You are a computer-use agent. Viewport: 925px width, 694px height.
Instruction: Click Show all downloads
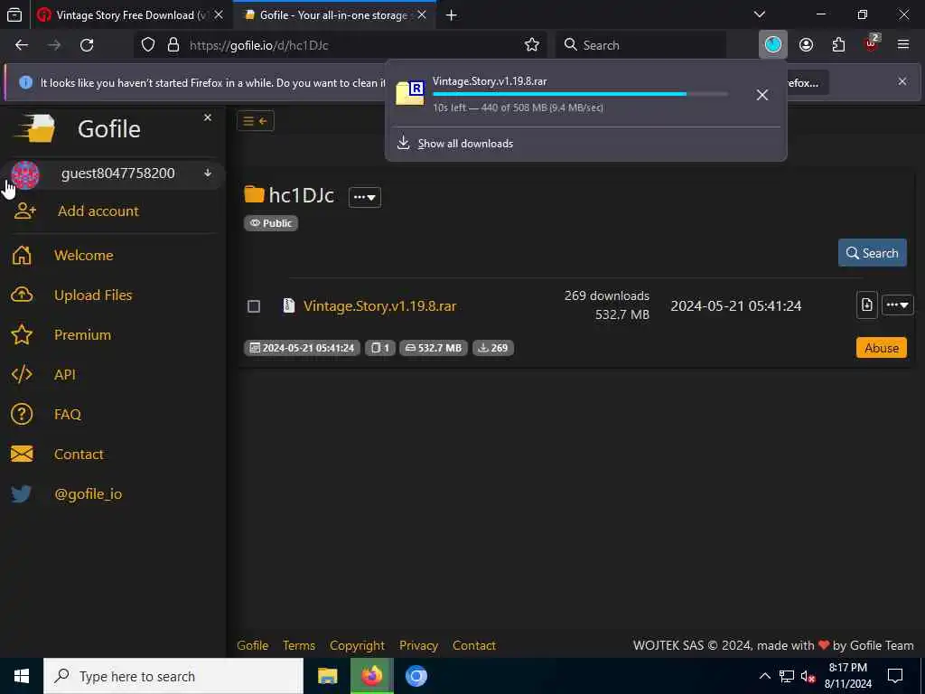(x=465, y=144)
